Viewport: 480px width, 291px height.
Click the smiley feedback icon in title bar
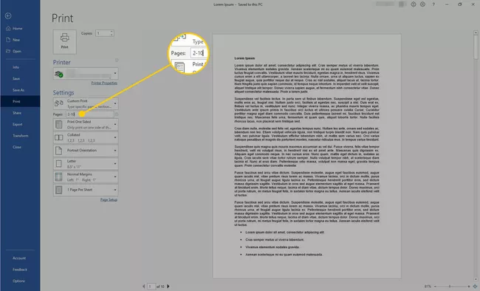(414, 4)
